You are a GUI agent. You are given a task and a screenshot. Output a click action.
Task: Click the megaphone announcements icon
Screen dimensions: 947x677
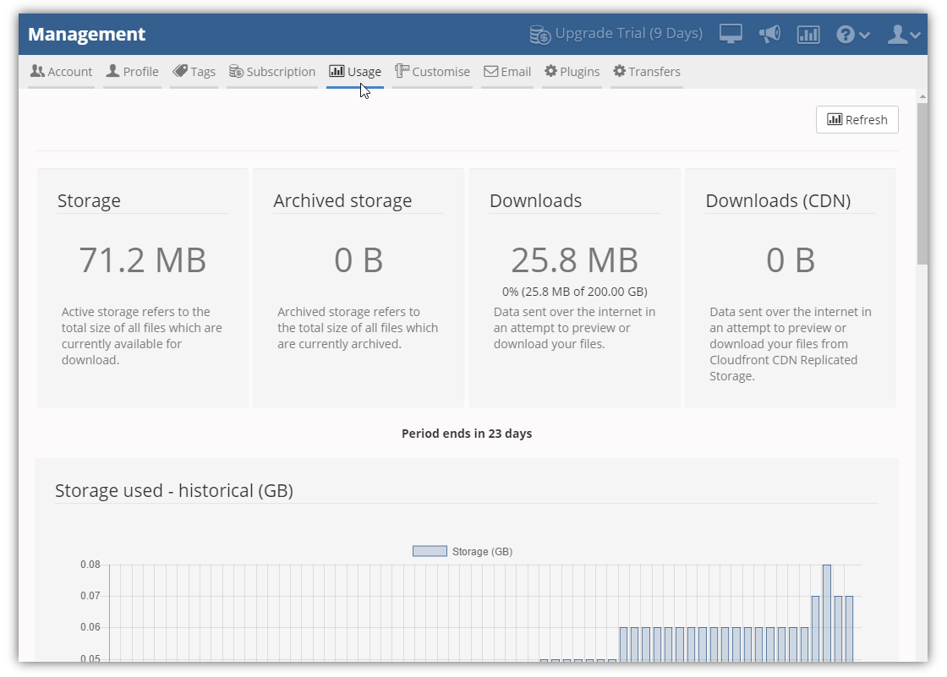tap(769, 34)
